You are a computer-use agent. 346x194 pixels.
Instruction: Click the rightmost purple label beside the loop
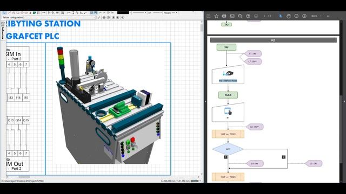tap(313, 163)
